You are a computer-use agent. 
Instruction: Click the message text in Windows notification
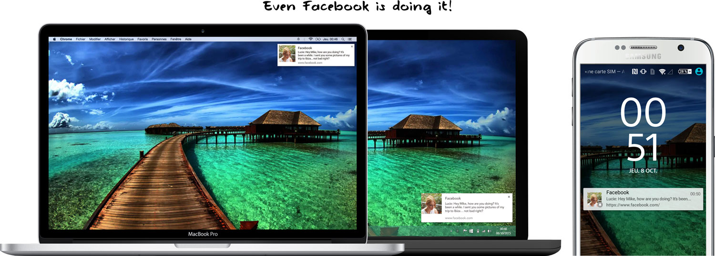(474, 207)
